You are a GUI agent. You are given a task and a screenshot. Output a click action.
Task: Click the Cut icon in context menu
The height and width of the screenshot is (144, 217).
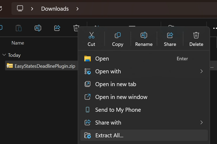(x=91, y=39)
